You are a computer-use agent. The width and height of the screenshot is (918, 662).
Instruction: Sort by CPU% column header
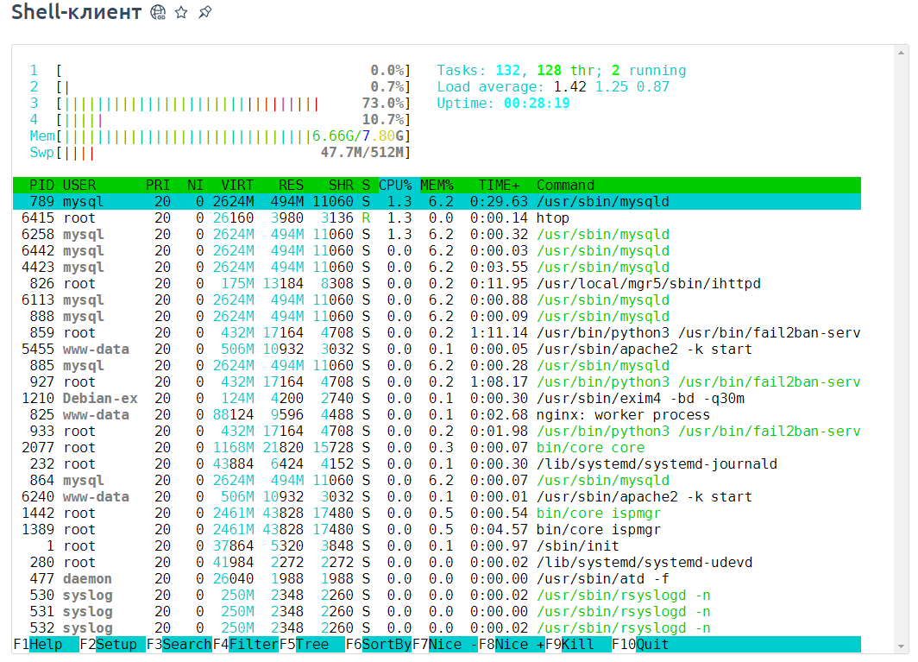395,185
